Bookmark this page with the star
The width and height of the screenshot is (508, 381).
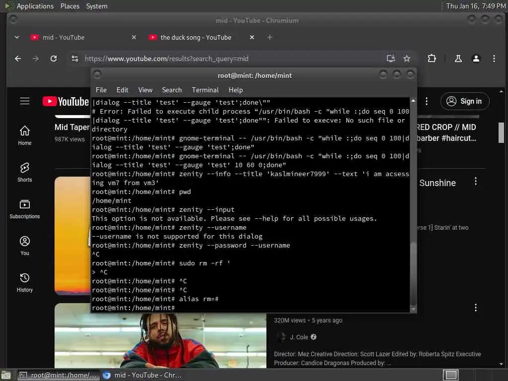407,59
